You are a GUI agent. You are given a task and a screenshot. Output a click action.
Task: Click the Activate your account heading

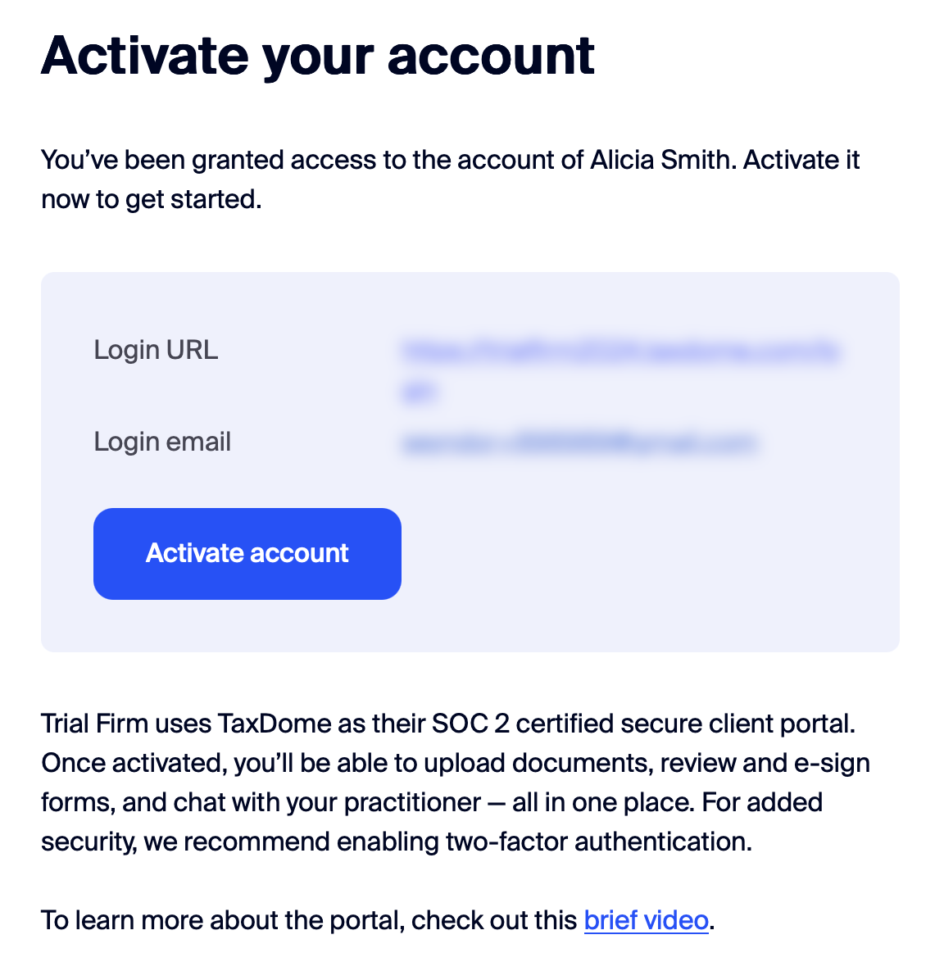tap(317, 56)
